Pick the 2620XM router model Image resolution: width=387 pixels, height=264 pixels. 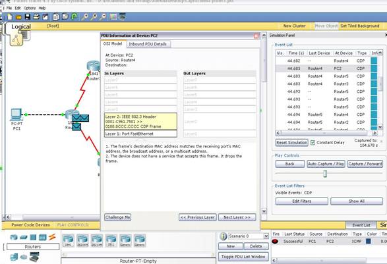tap(82, 240)
